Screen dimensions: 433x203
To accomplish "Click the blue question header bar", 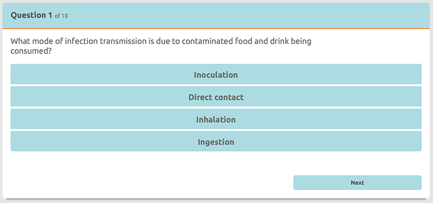I will 216,15.
